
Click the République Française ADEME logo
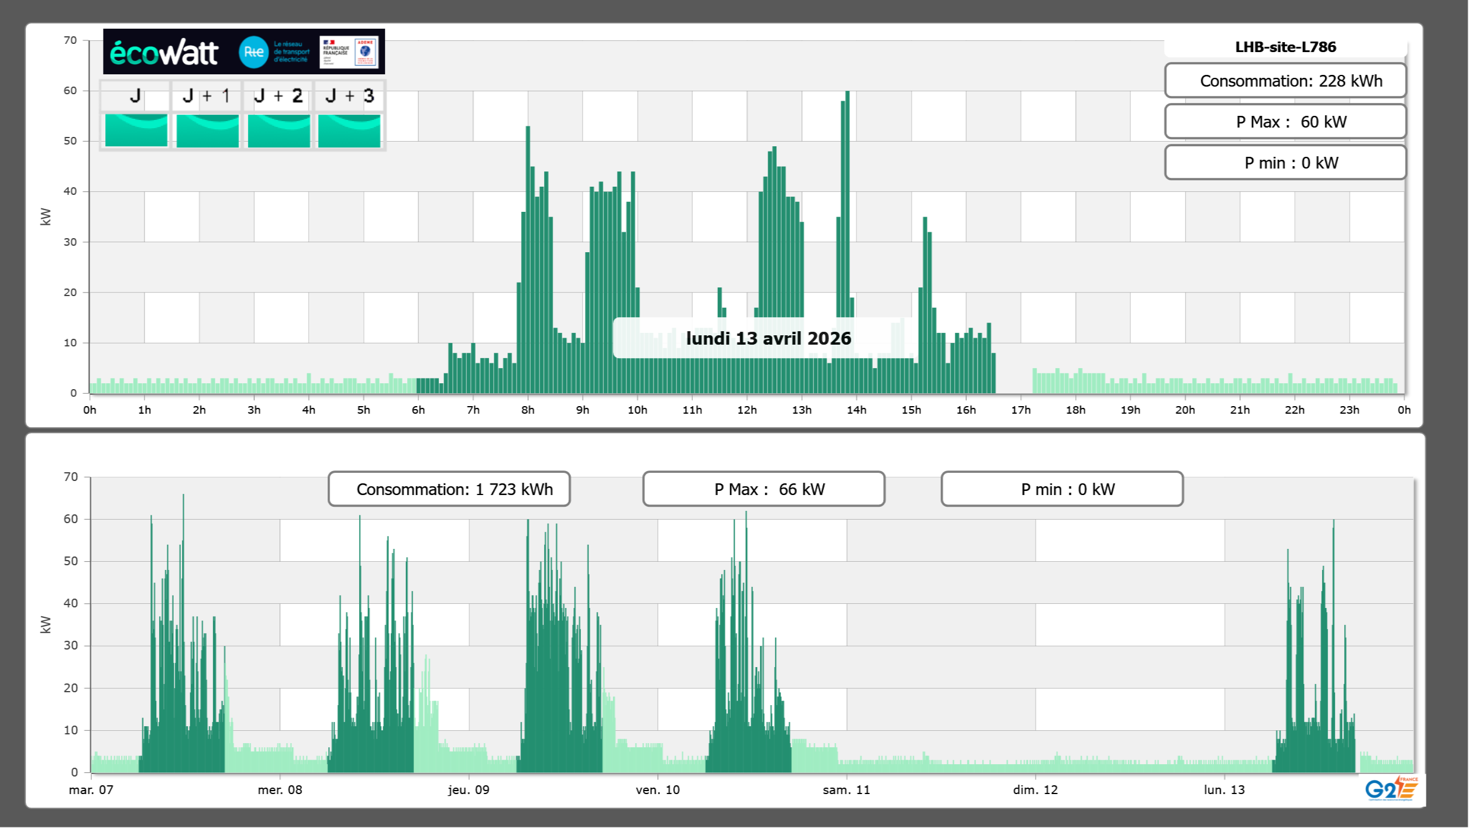tap(349, 52)
